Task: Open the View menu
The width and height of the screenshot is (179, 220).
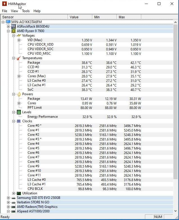Action: click(14, 11)
